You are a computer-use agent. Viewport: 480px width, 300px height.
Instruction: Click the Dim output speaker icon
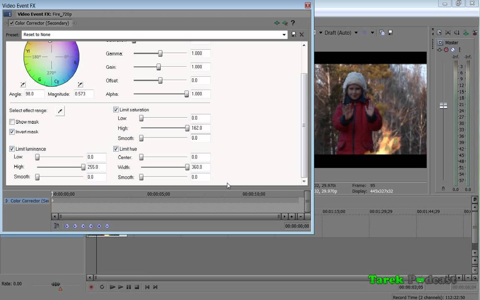457,32
